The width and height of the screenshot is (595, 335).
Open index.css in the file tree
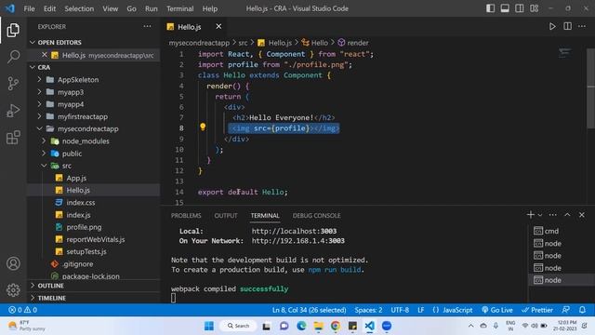click(x=81, y=203)
